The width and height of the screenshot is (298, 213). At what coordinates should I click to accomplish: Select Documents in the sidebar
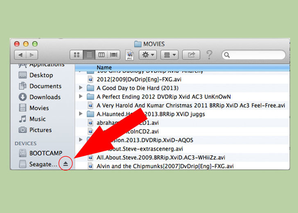tap(45, 86)
